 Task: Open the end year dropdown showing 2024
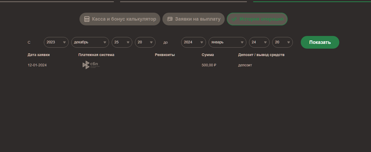point(193,42)
